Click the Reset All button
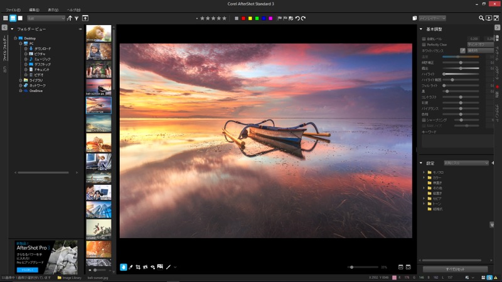 tap(455, 269)
